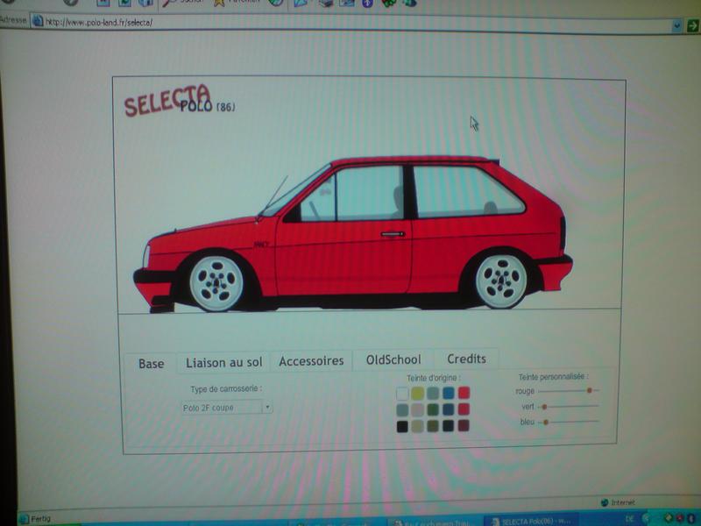Pick the red swatch in top row
This screenshot has height=526, width=701.
[464, 392]
